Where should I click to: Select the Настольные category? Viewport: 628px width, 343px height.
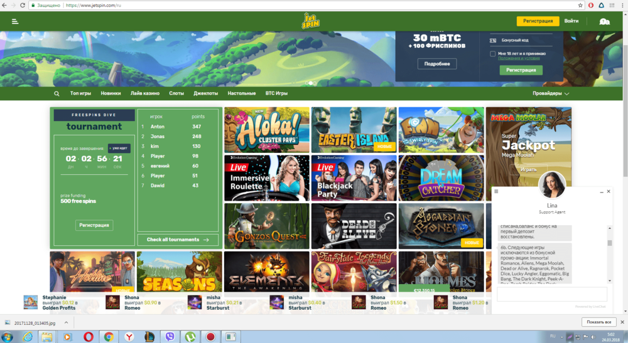[x=242, y=93]
